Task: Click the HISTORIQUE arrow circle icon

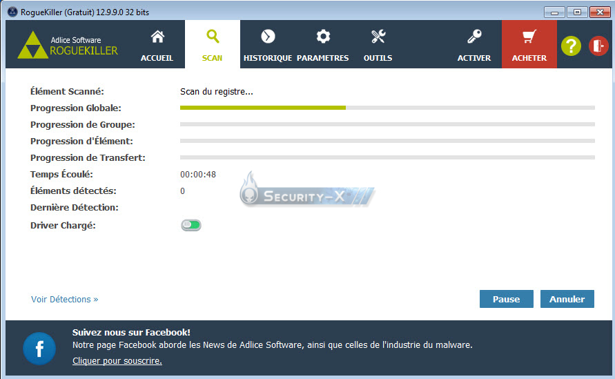Action: [268, 37]
